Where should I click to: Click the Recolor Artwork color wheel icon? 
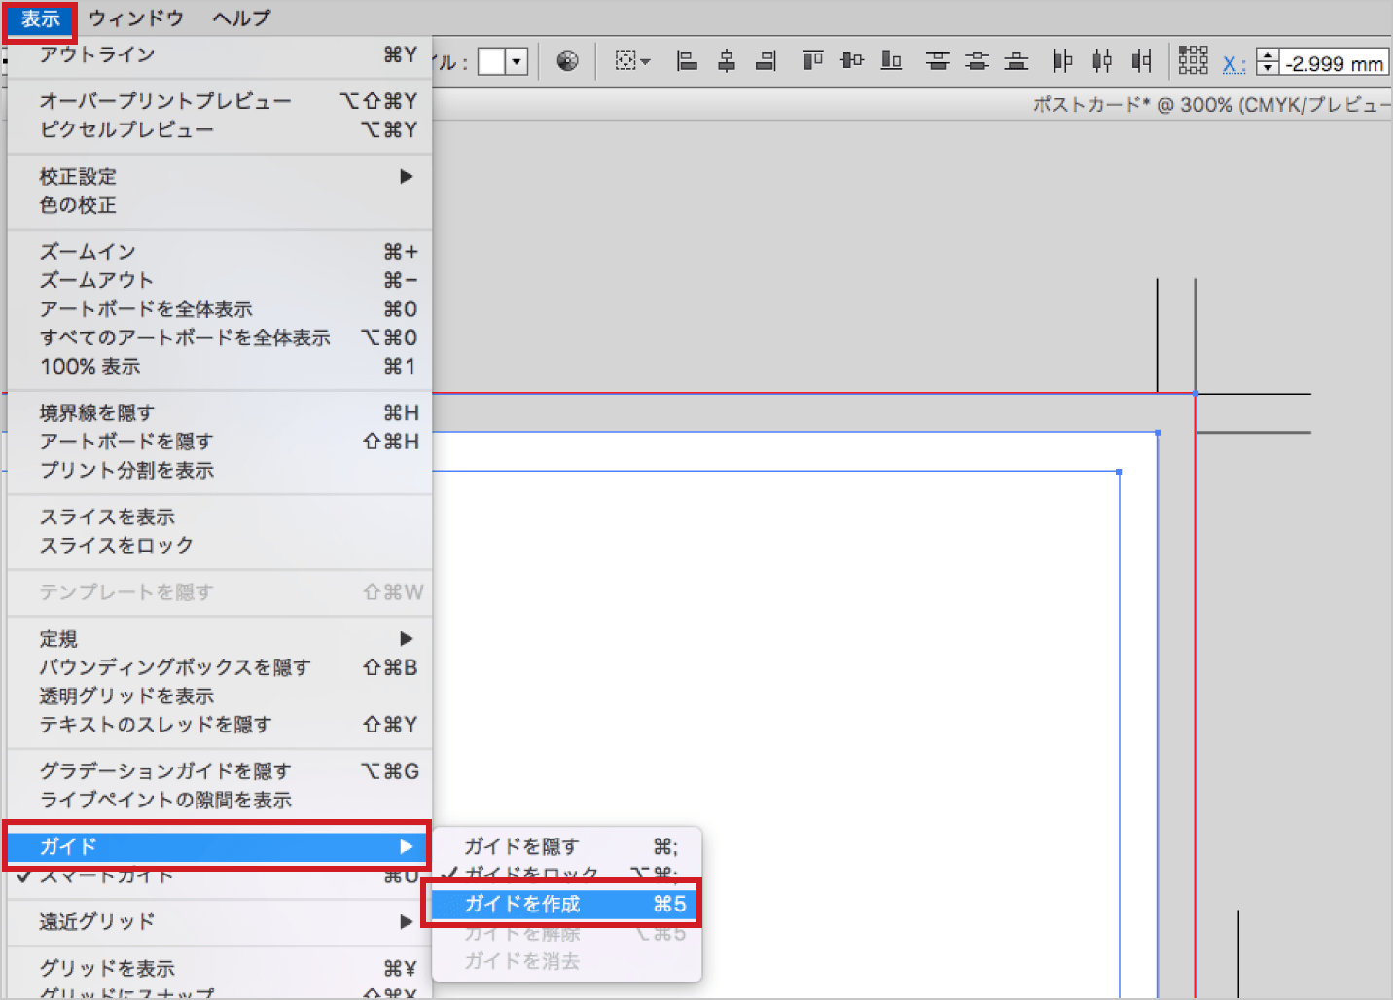[x=567, y=61]
